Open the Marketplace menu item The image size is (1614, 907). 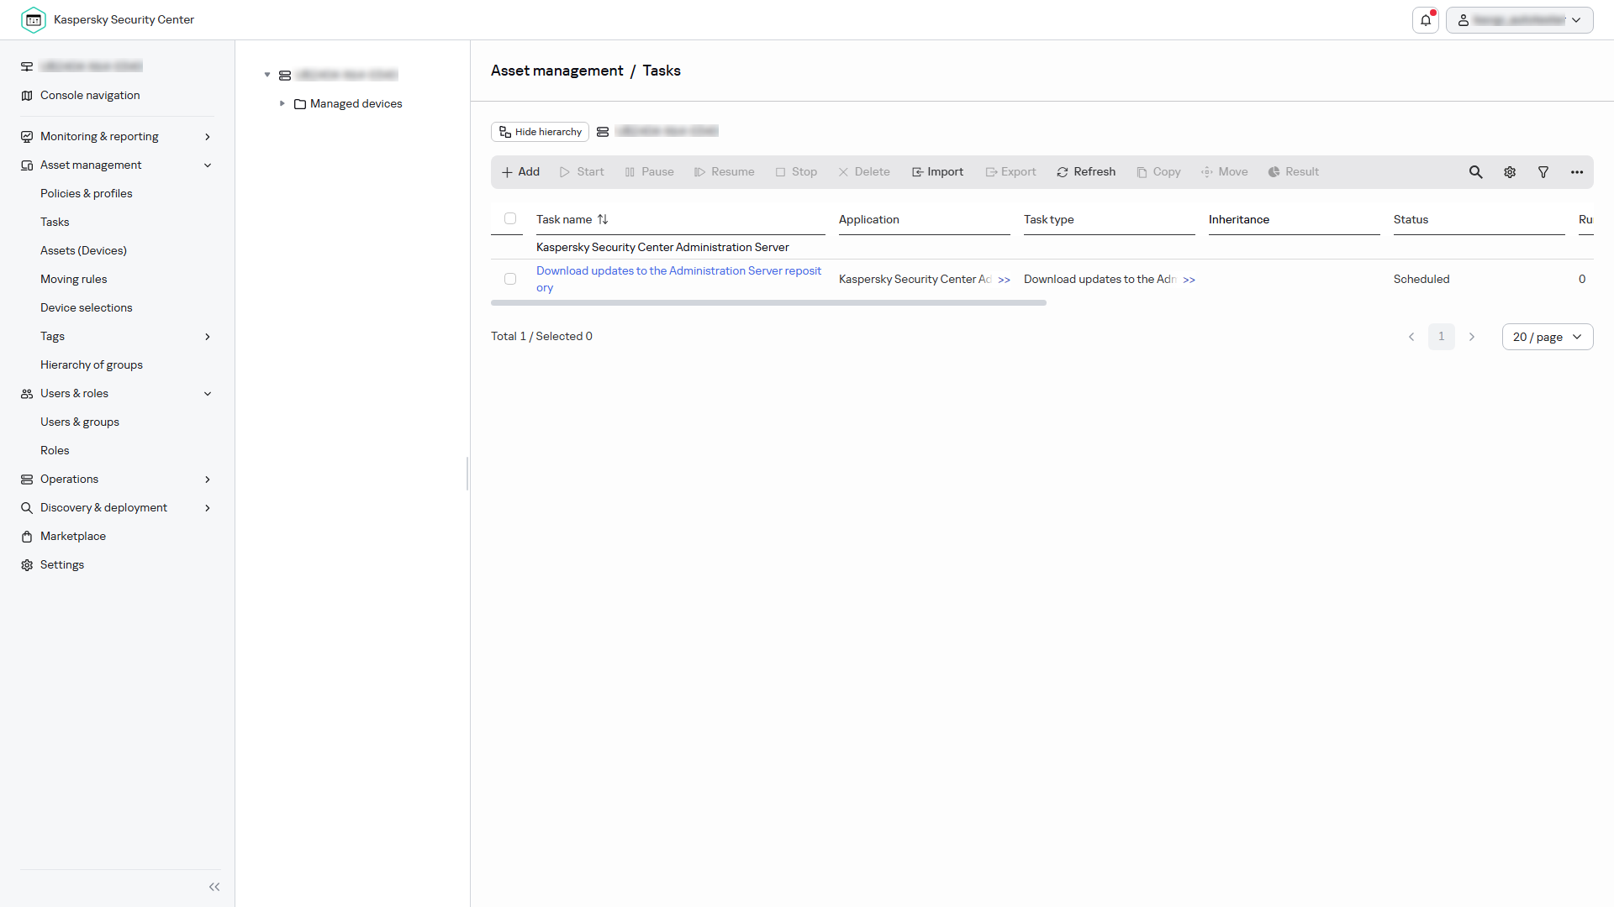coord(73,536)
